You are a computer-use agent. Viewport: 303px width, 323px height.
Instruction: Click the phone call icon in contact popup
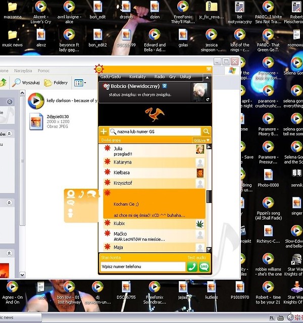pos(81,194)
